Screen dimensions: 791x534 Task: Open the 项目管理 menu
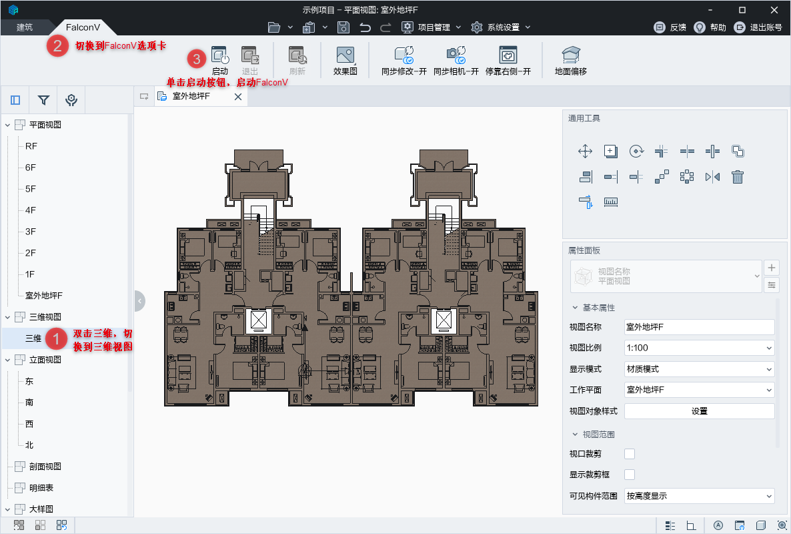click(432, 27)
